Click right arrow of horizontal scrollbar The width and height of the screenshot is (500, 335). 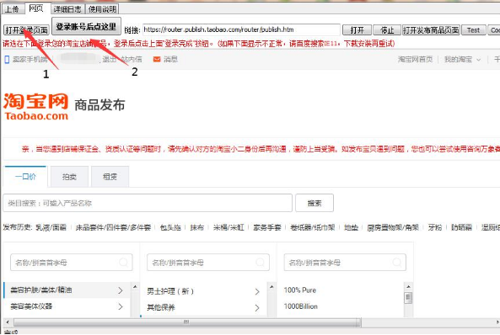tap(497, 322)
